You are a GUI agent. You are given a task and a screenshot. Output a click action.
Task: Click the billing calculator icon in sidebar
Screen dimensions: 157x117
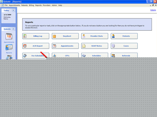(9, 57)
